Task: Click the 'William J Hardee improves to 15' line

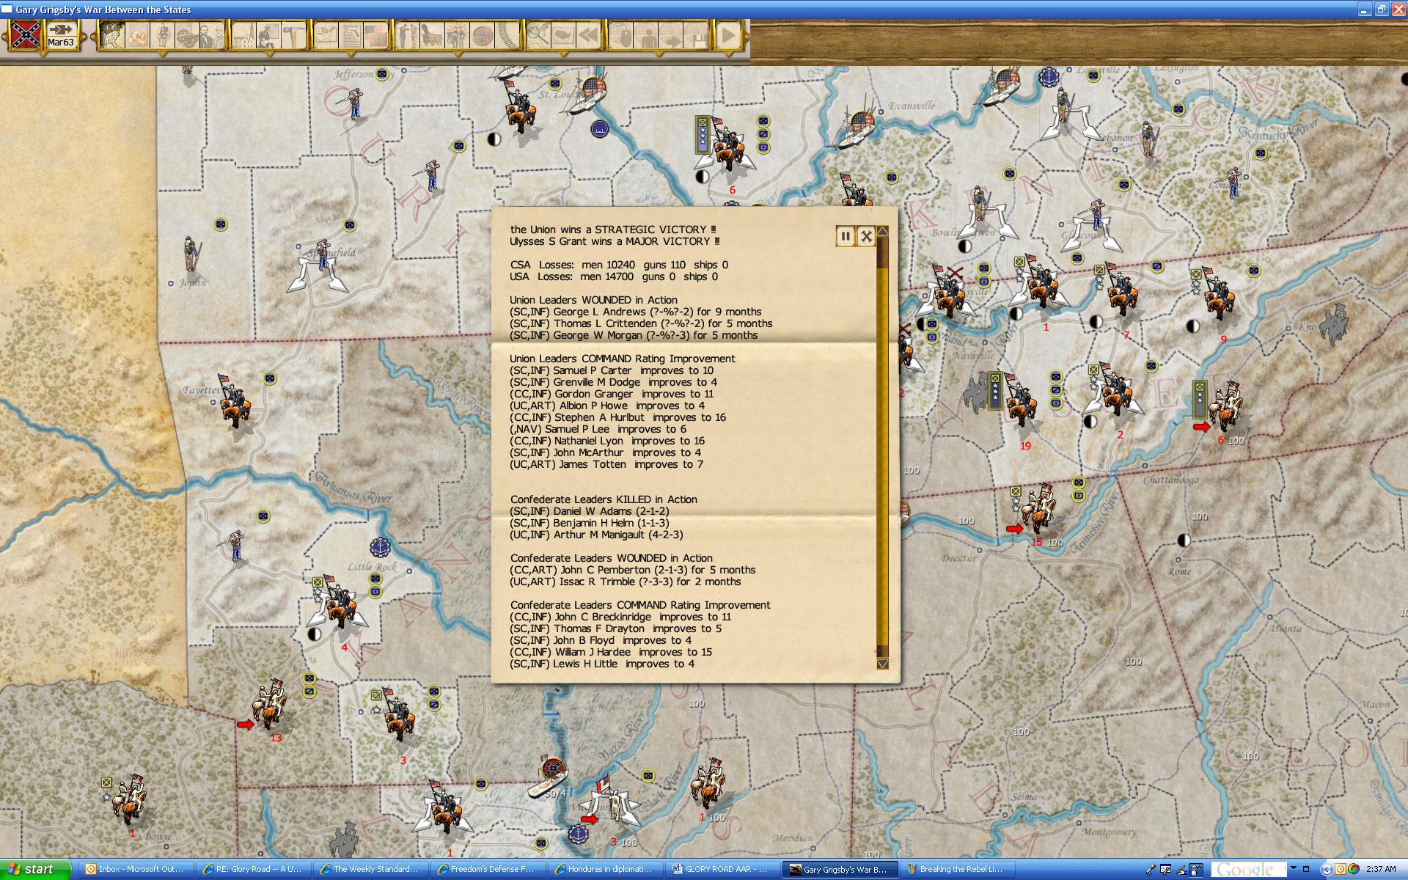Action: [x=611, y=652]
